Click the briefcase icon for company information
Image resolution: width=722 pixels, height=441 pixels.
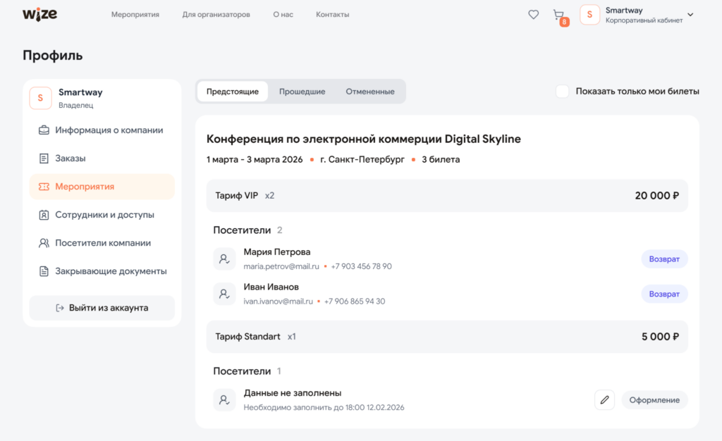coord(44,130)
